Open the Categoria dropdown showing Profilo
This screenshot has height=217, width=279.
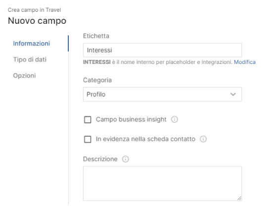pos(162,94)
